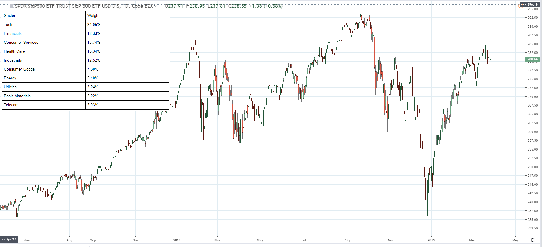Image resolution: width=542 pixels, height=247 pixels.
Task: Click the L237.81 low value
Action: pyautogui.click(x=216, y=6)
